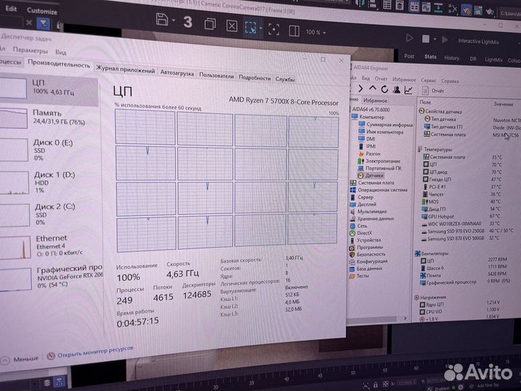Click the AIDA64 user profile toolbar icon

(395, 89)
